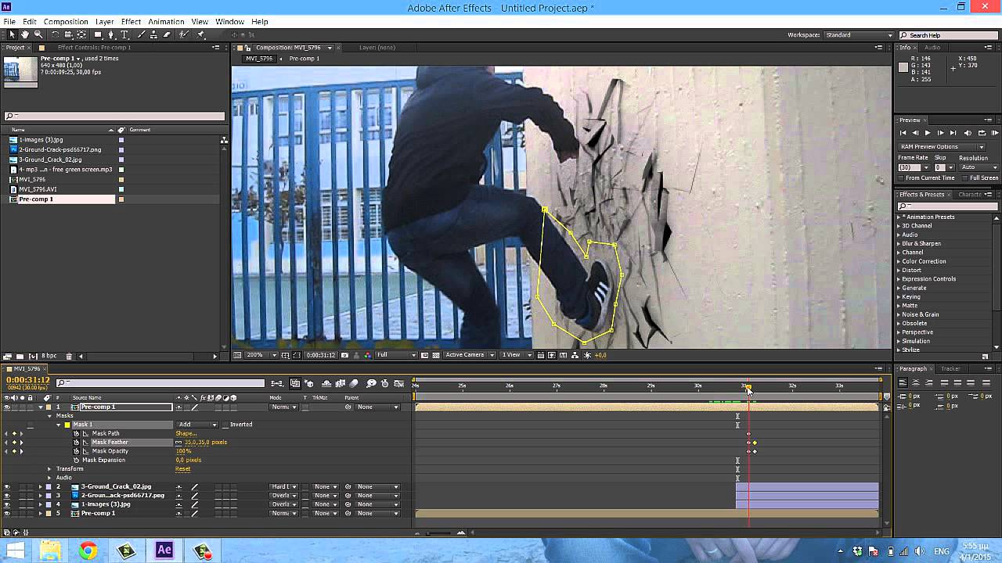Select the Brush tool
Viewport: 1002px width, 563px height.
(x=141, y=34)
